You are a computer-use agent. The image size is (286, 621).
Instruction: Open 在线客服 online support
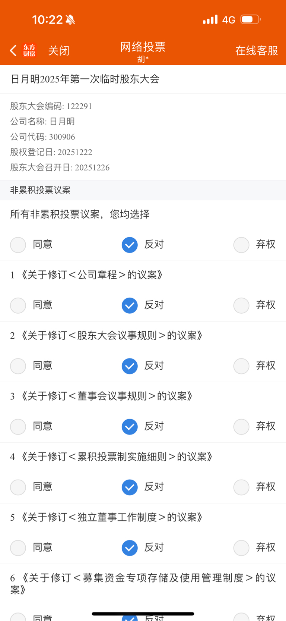point(257,50)
